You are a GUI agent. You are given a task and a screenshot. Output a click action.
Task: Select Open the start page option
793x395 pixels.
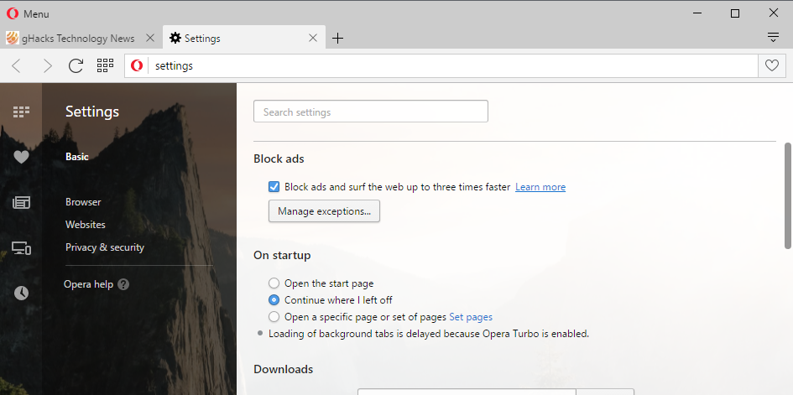pos(274,283)
